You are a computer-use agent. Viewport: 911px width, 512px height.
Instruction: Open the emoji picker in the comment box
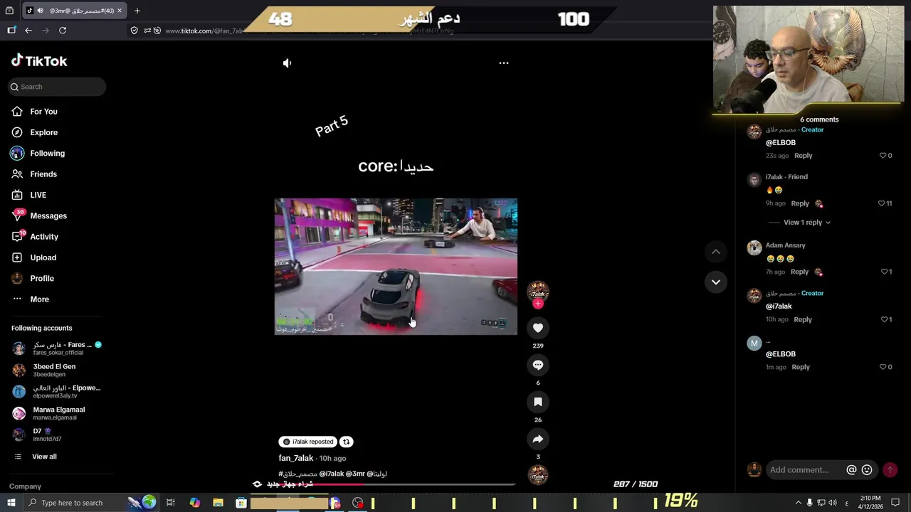pos(867,470)
